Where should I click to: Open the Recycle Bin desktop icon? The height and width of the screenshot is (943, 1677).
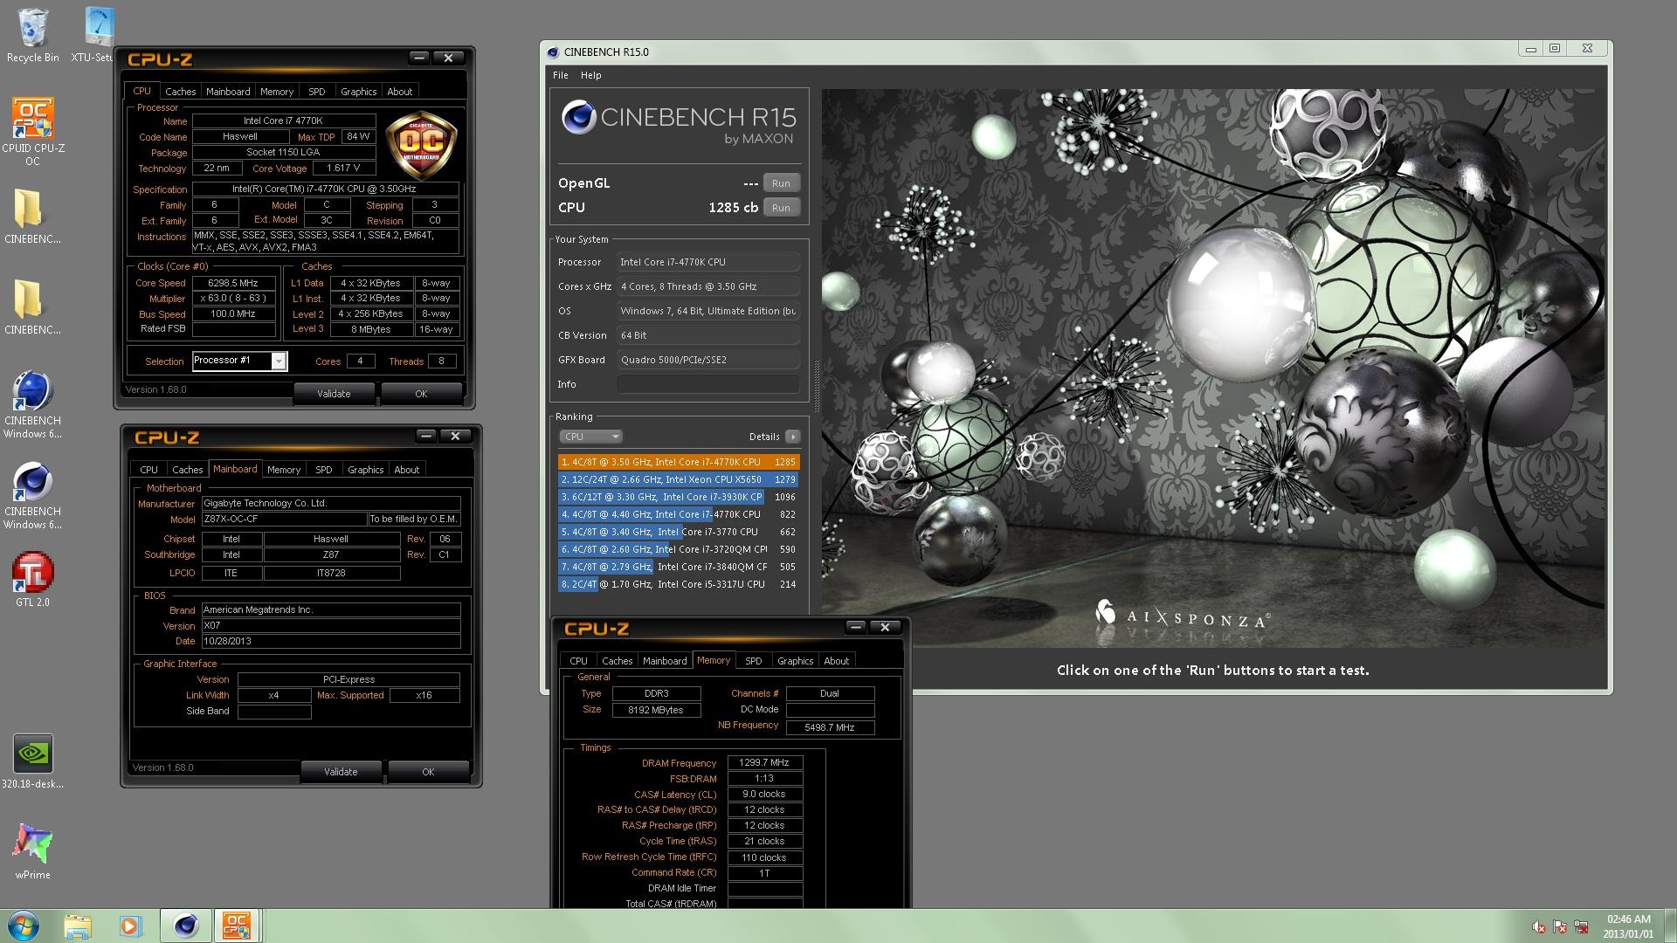(x=33, y=35)
